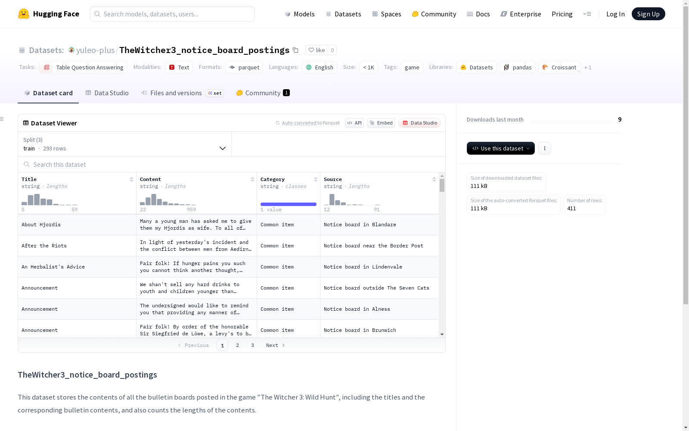Click the Title length histogram

click(50, 200)
